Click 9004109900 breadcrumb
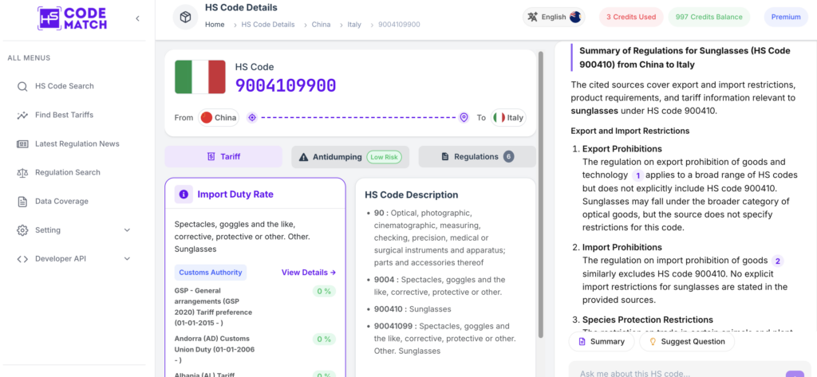Viewport: 817px width, 377px height. point(399,25)
